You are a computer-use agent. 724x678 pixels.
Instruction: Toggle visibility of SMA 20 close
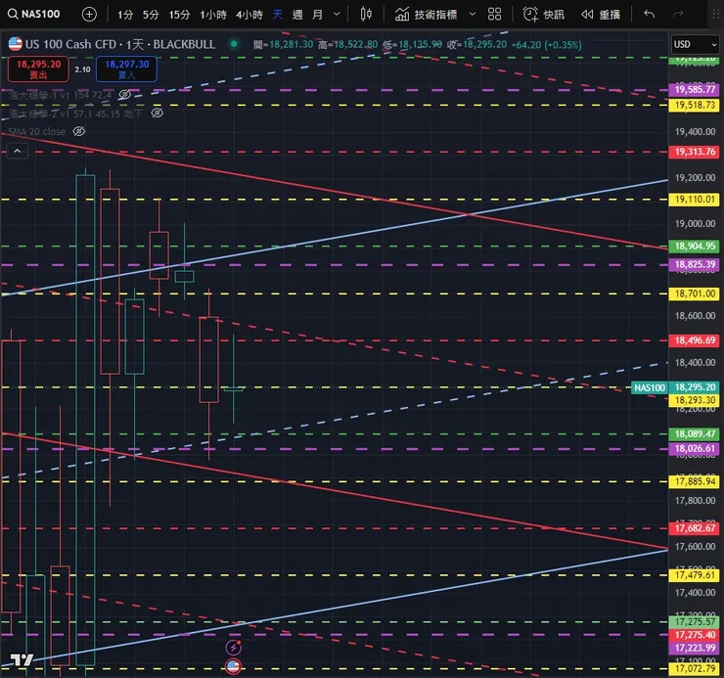pos(79,132)
